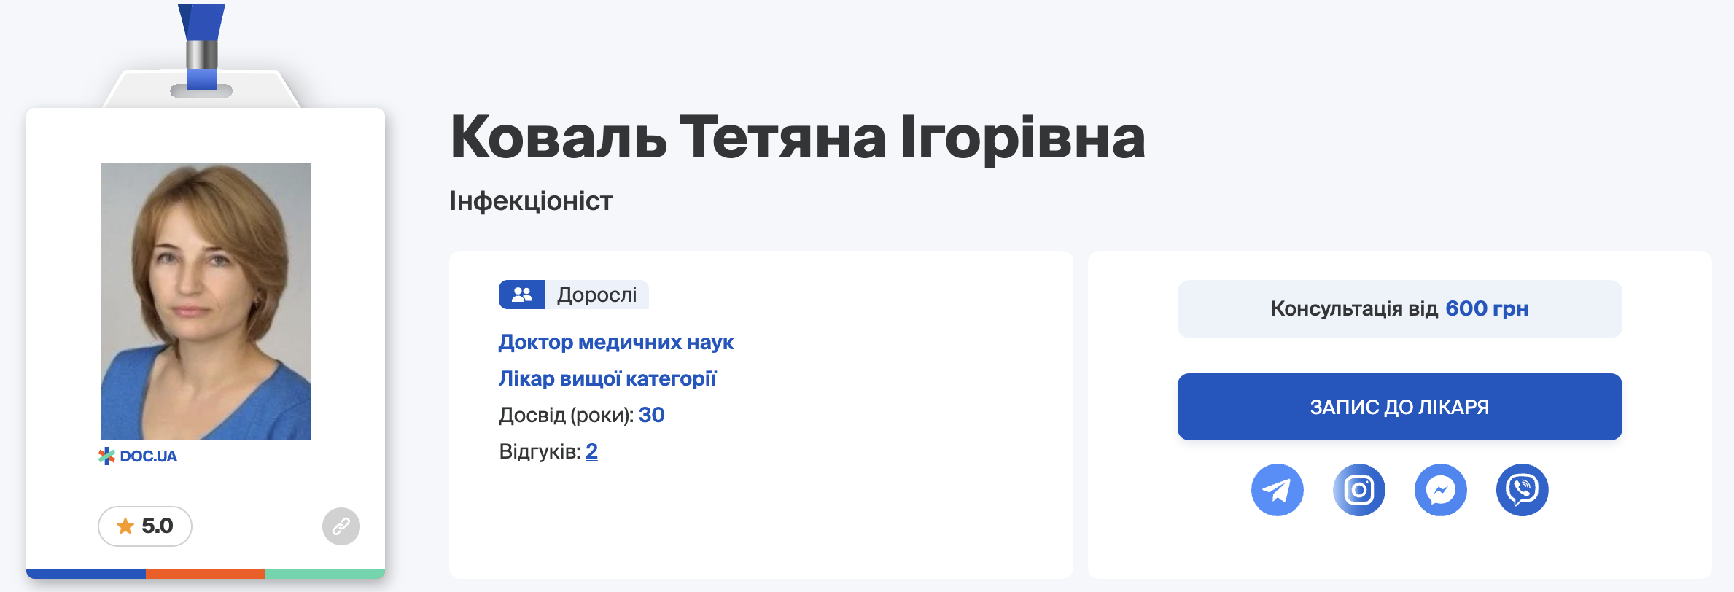Open the Telegram contact icon
The width and height of the screenshot is (1734, 592).
point(1277,490)
